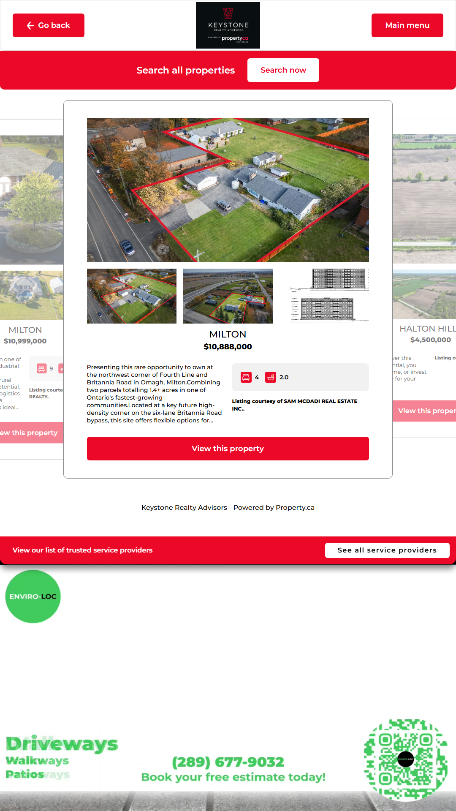This screenshot has height=811, width=456.
Task: Click View this property for $10,888,000 Milton
Action: pyautogui.click(x=228, y=449)
